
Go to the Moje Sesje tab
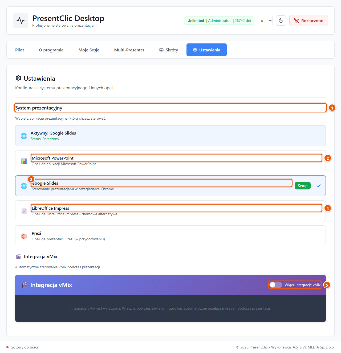coord(89,50)
